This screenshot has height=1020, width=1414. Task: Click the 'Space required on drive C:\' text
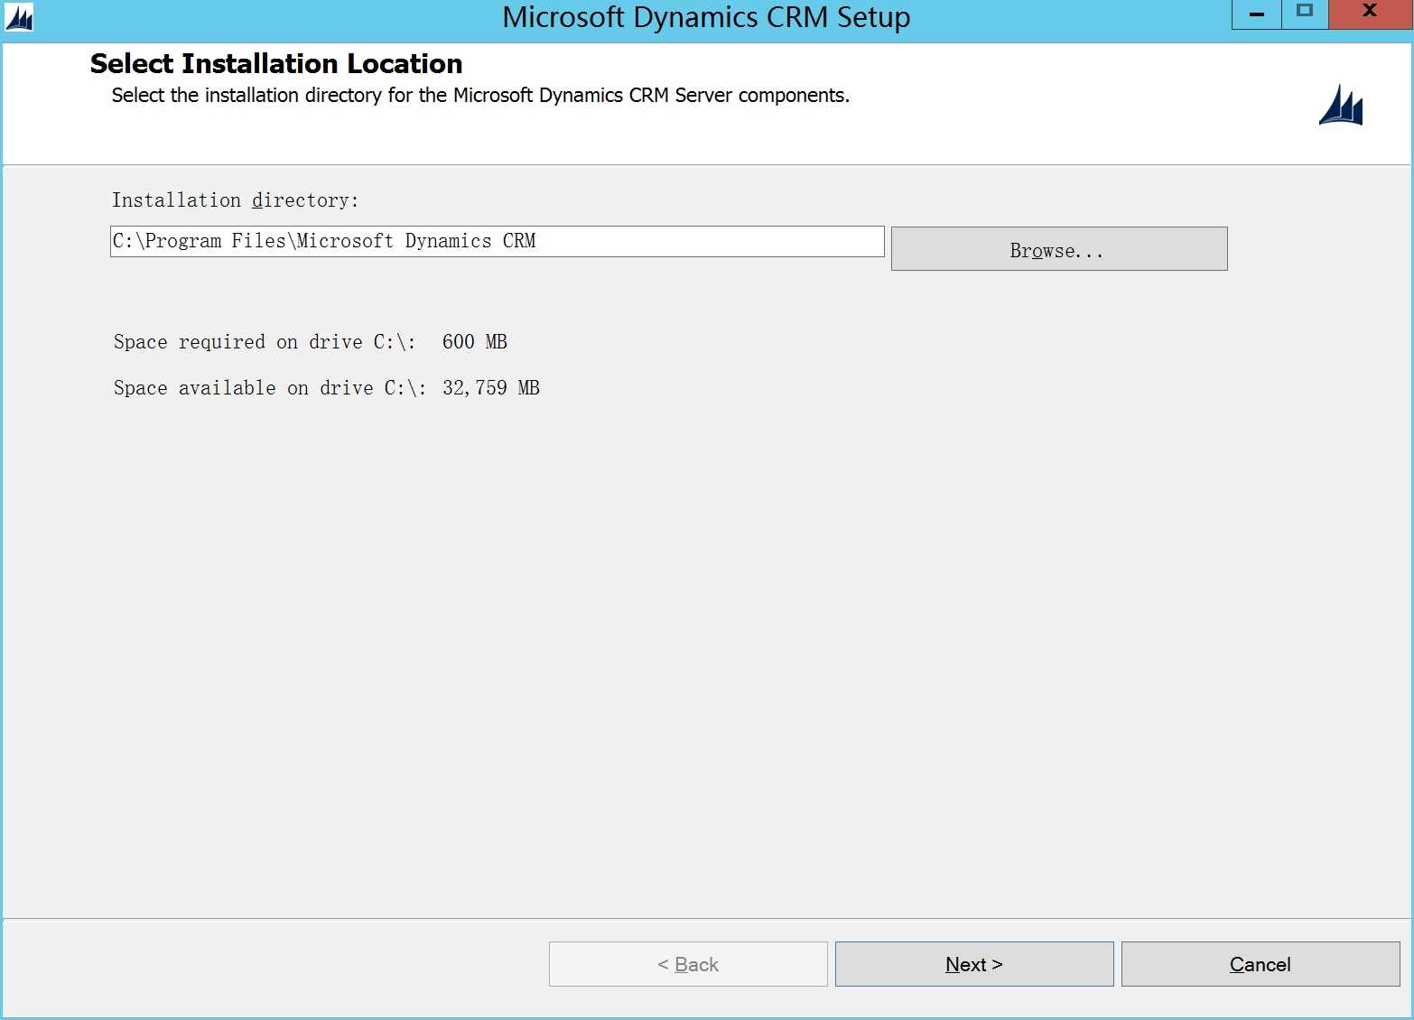[265, 342]
